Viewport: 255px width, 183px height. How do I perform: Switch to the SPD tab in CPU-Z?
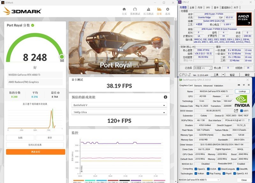pyautogui.click(x=208, y=7)
